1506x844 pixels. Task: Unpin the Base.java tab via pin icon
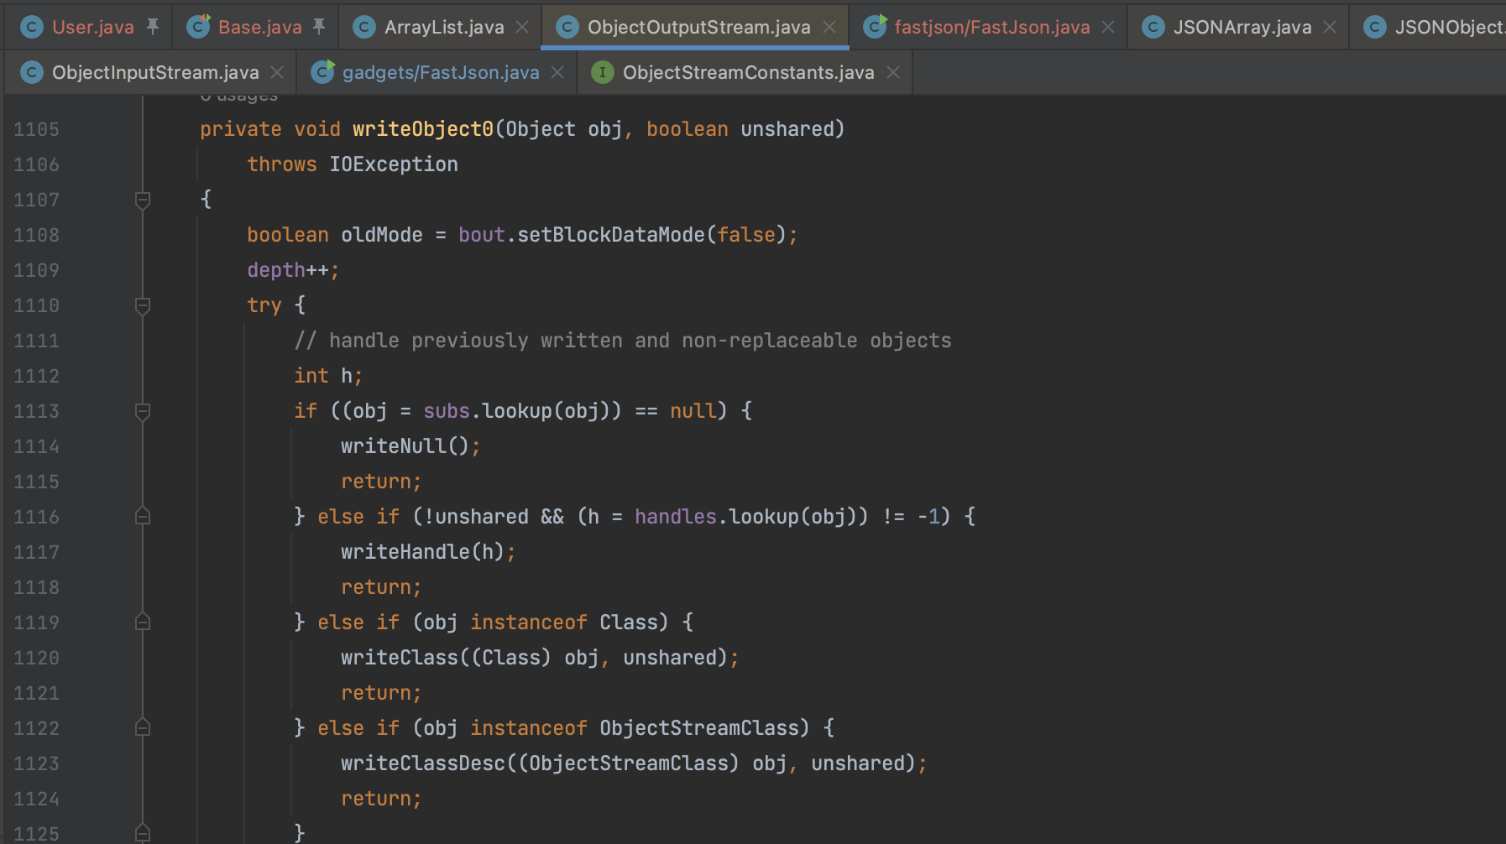tap(319, 27)
